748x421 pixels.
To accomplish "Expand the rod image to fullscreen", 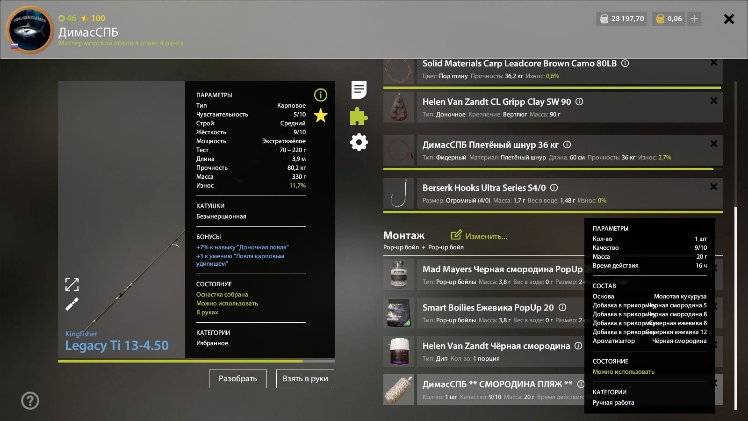I will click(x=72, y=284).
